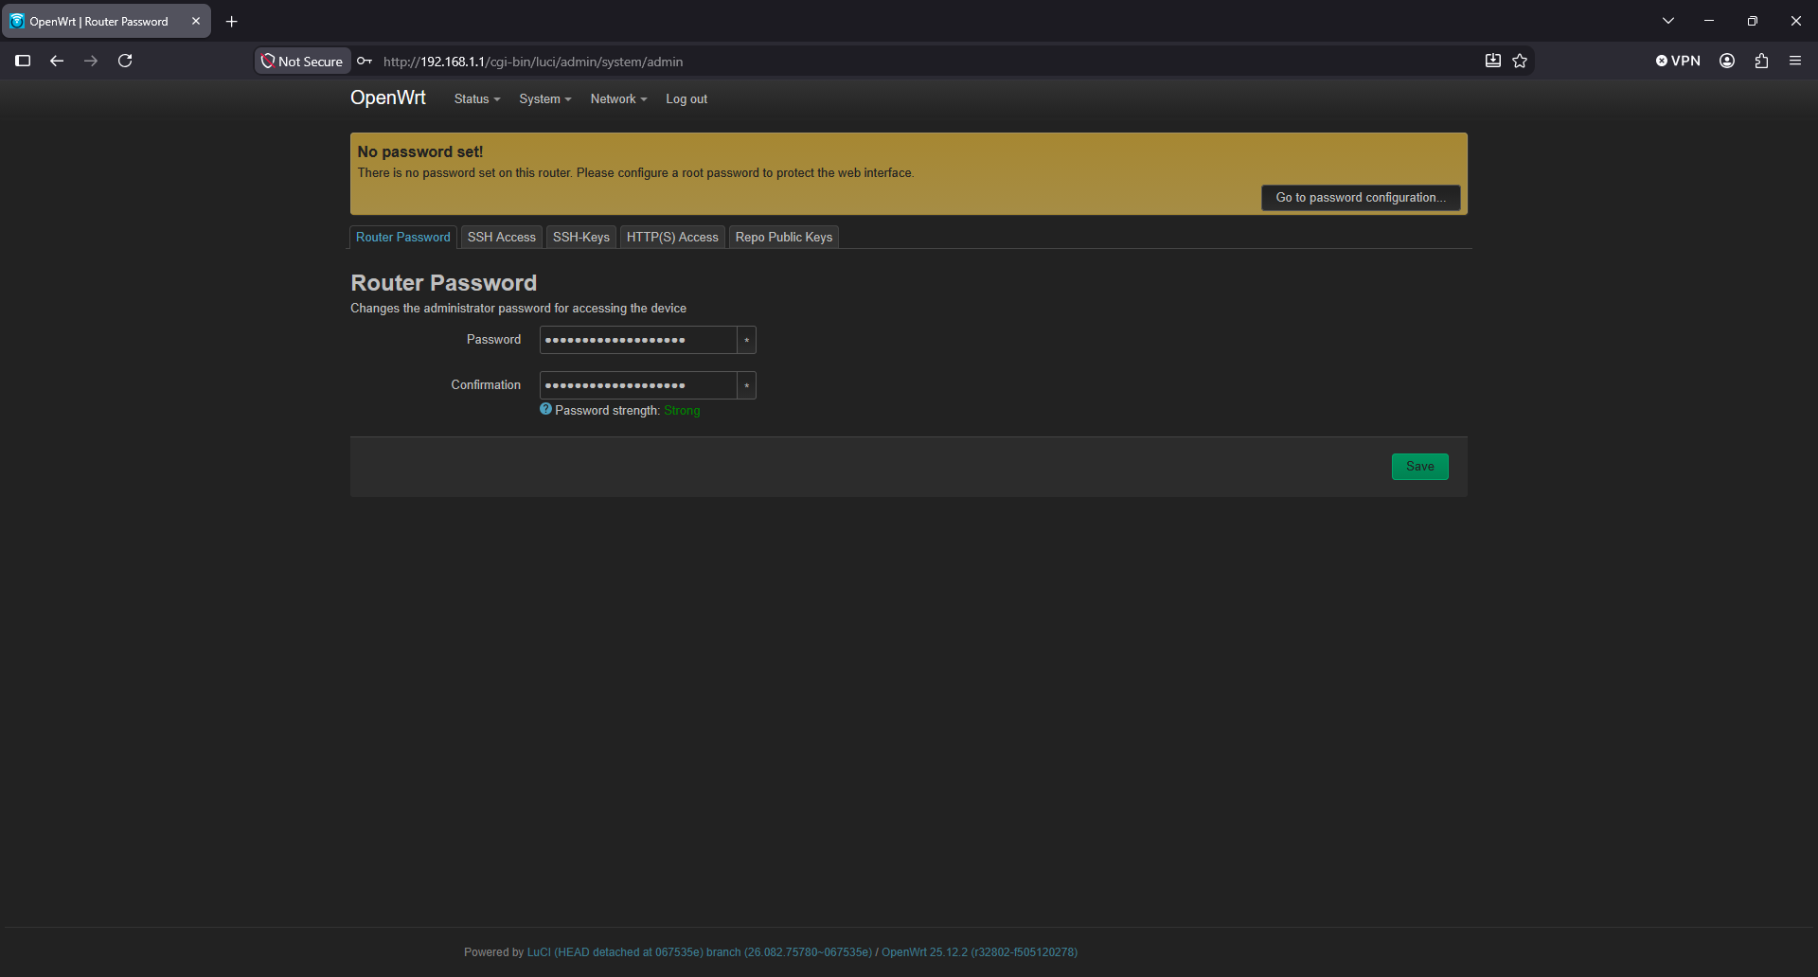Image resolution: width=1818 pixels, height=977 pixels.
Task: Open the extensions puzzle icon
Action: point(1761,61)
